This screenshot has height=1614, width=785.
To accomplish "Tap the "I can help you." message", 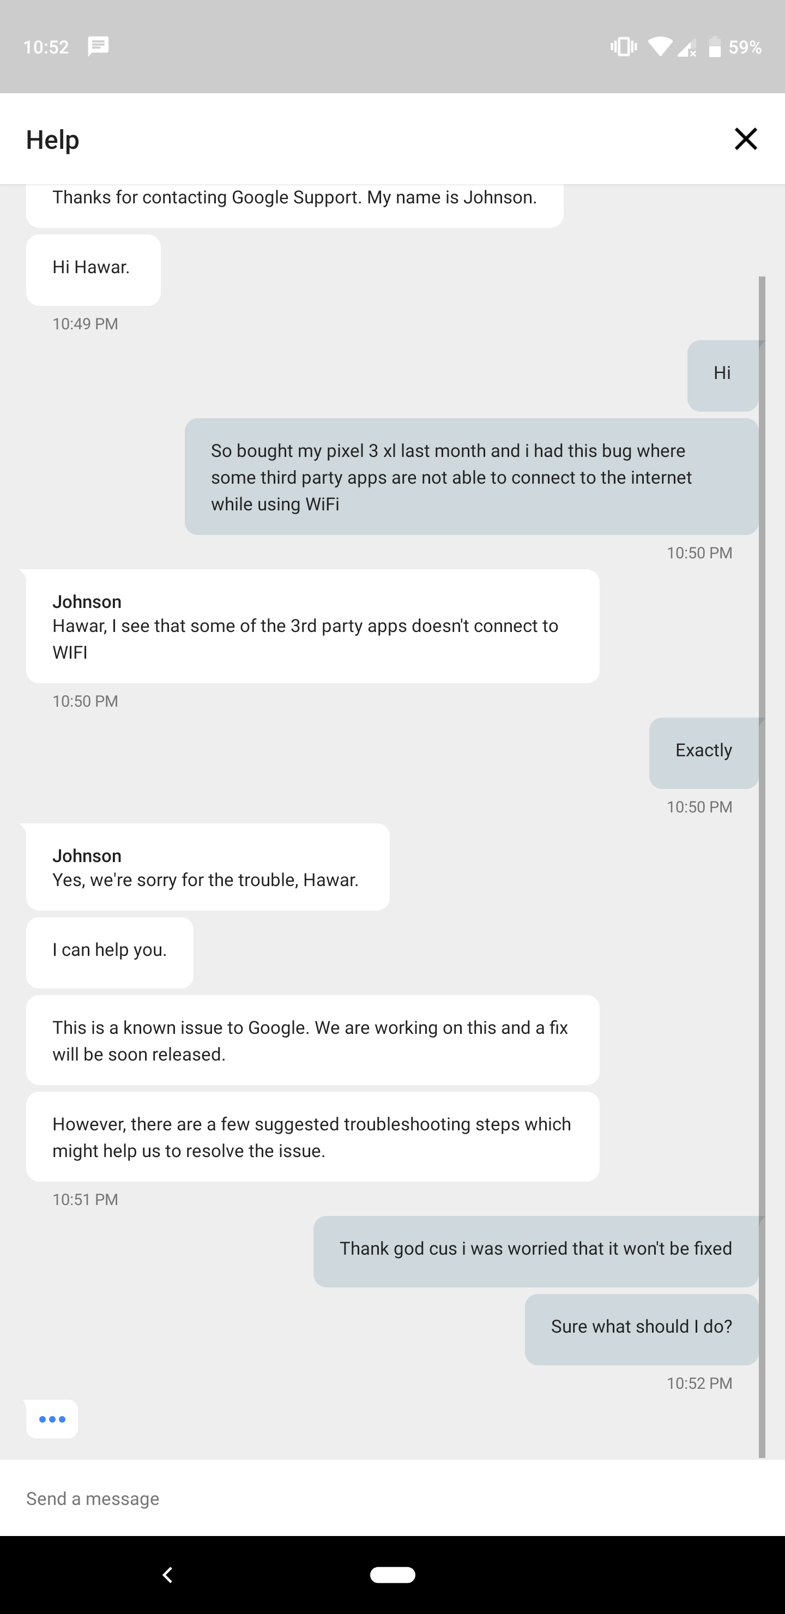I will (110, 950).
